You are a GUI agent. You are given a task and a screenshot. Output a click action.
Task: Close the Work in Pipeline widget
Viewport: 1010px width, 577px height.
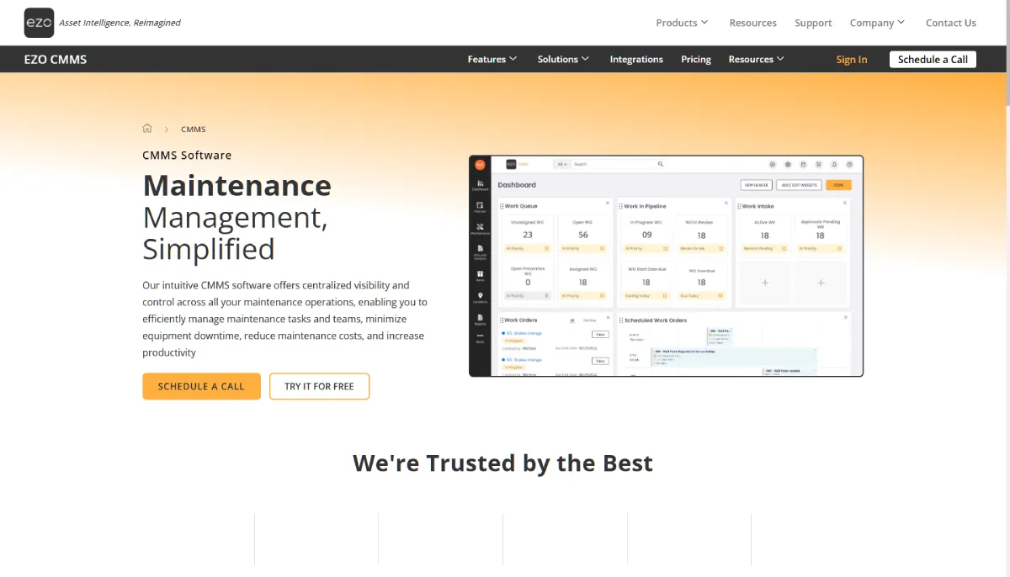coord(726,203)
